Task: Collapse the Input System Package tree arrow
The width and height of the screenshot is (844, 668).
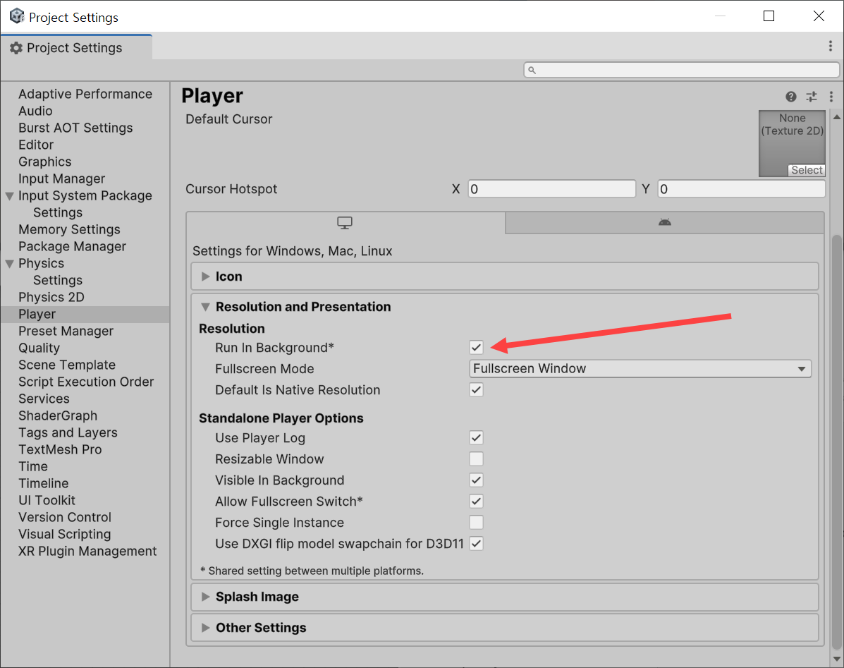Action: [x=10, y=196]
